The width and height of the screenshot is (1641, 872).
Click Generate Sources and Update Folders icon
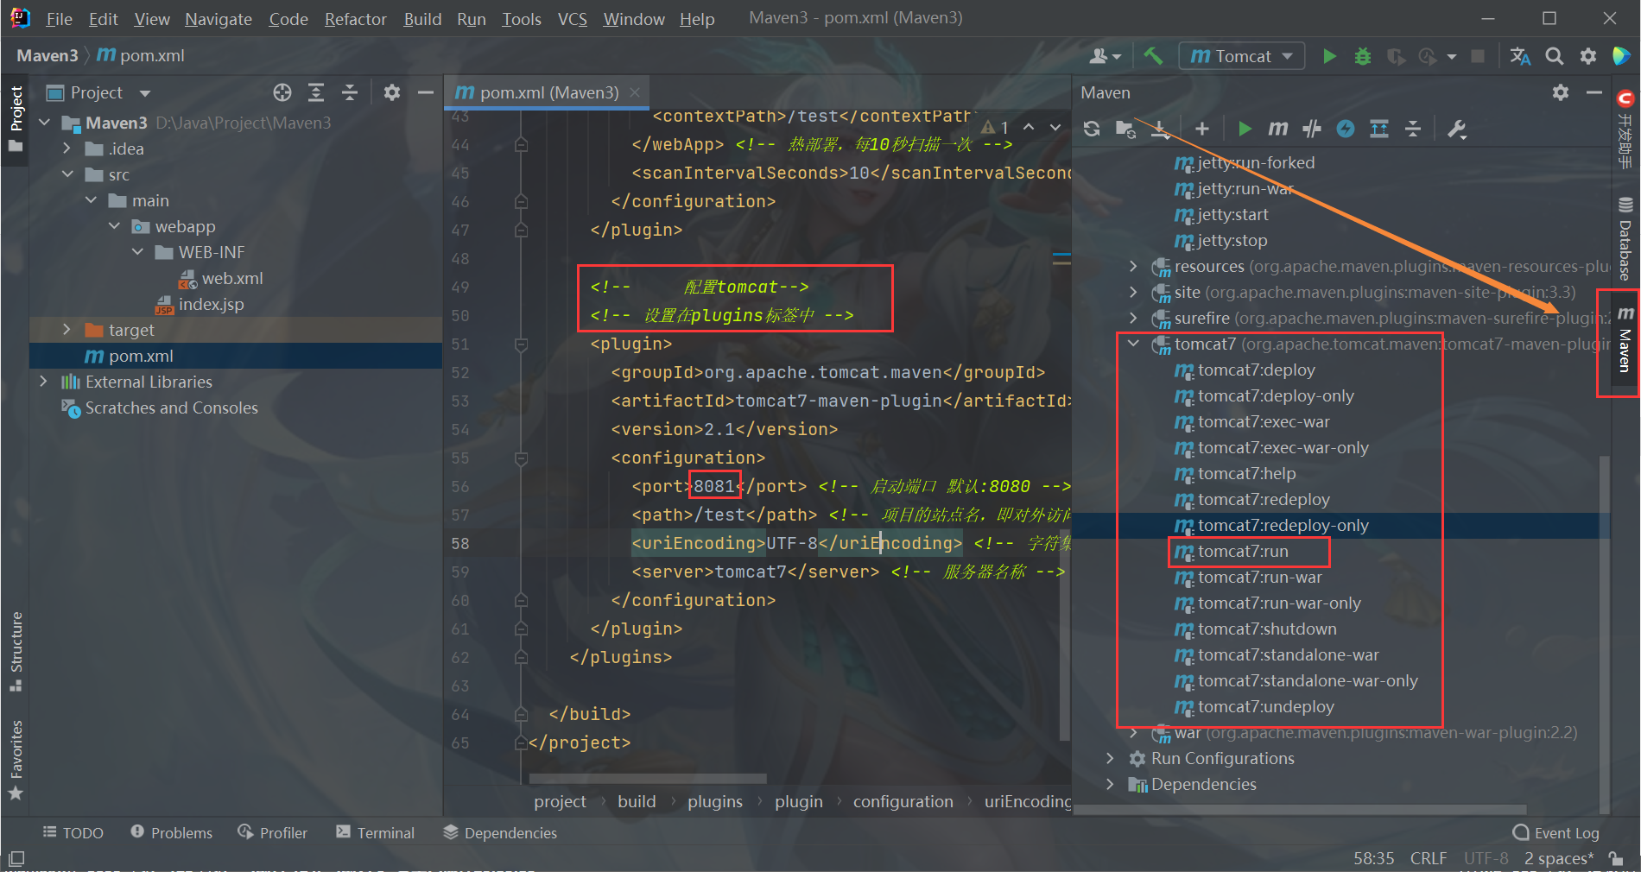1125,129
